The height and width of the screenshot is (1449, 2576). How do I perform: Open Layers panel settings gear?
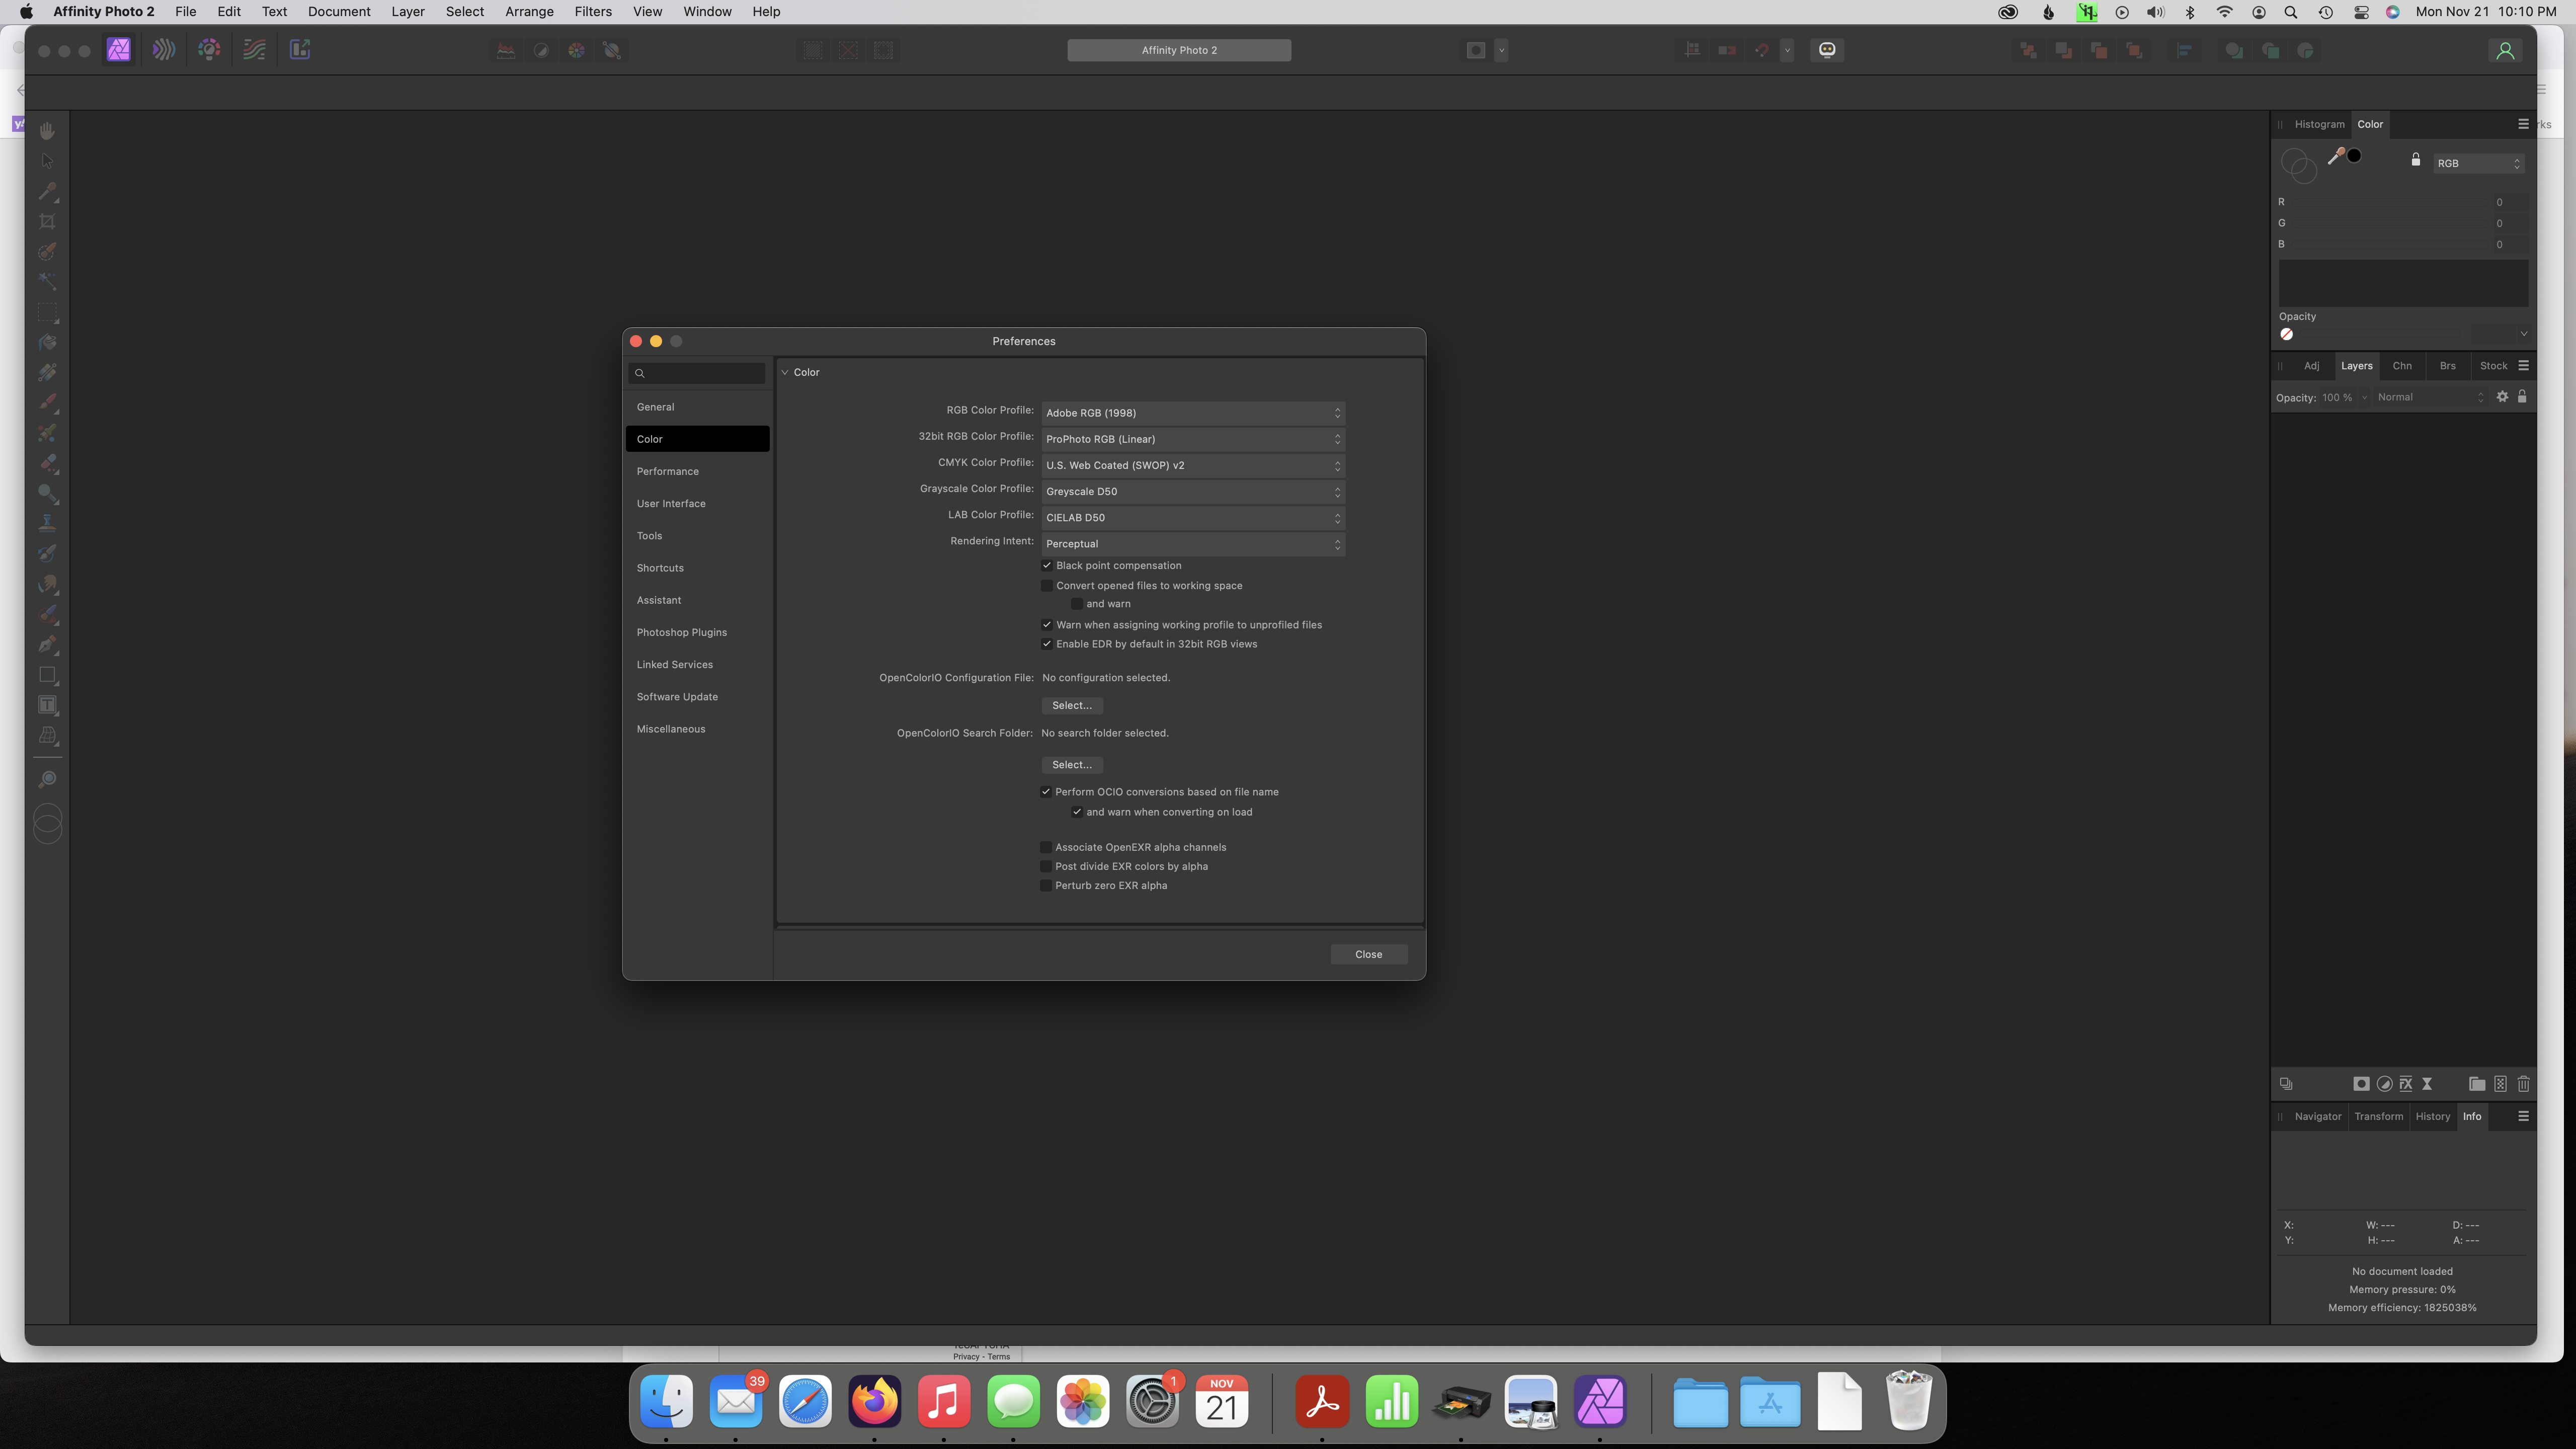tap(2502, 397)
